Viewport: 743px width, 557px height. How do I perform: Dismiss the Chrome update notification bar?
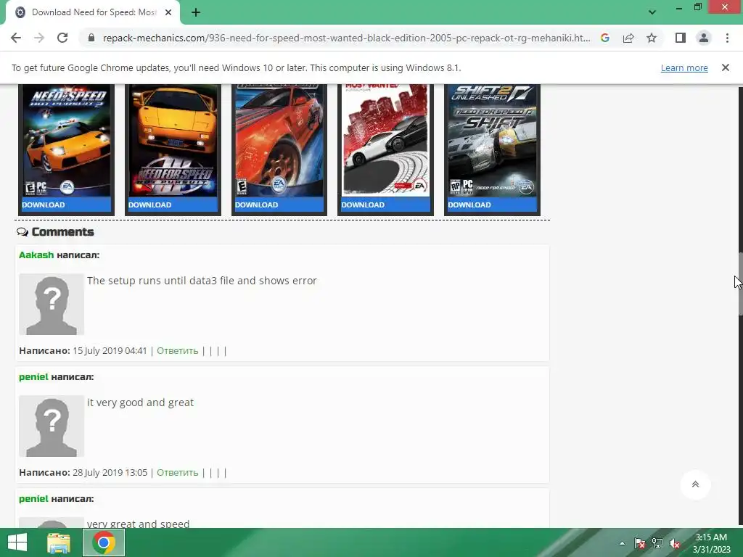726,67
